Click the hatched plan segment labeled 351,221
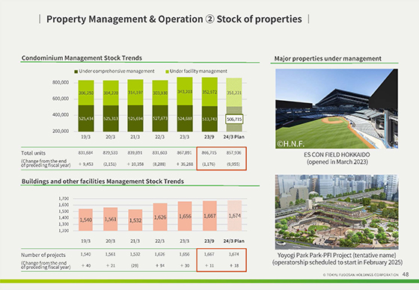 coord(234,93)
